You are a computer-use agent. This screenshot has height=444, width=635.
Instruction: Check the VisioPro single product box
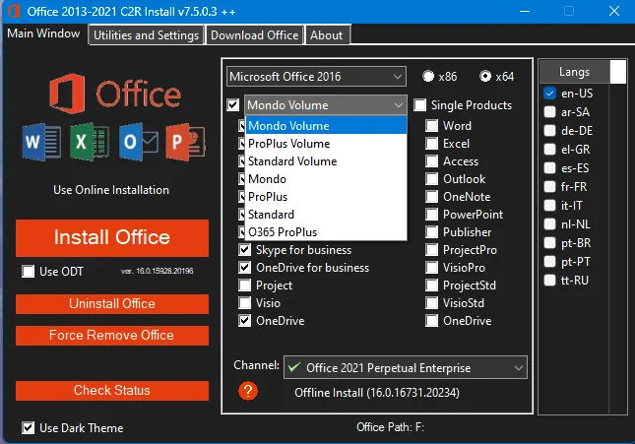(432, 268)
